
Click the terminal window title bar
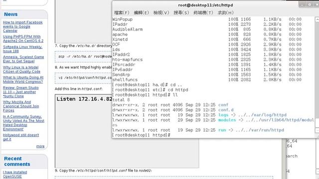pos(205,5)
